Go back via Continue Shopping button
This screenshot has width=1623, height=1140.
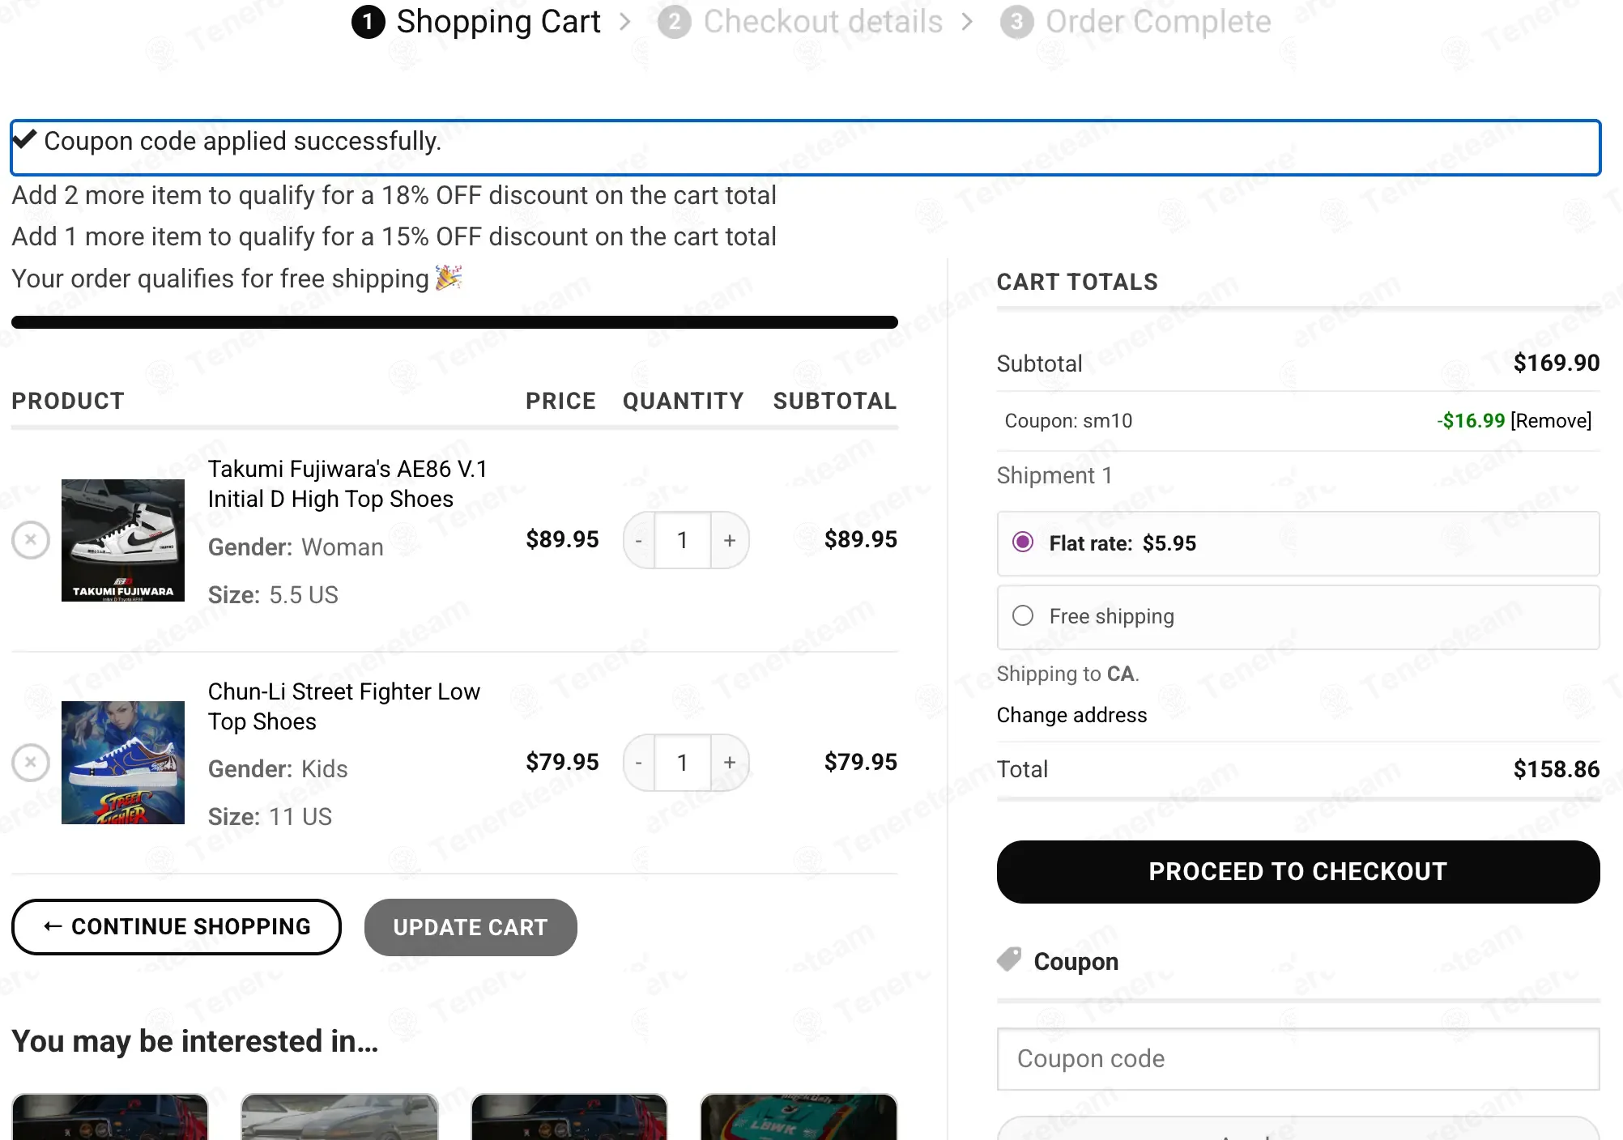pos(177,927)
